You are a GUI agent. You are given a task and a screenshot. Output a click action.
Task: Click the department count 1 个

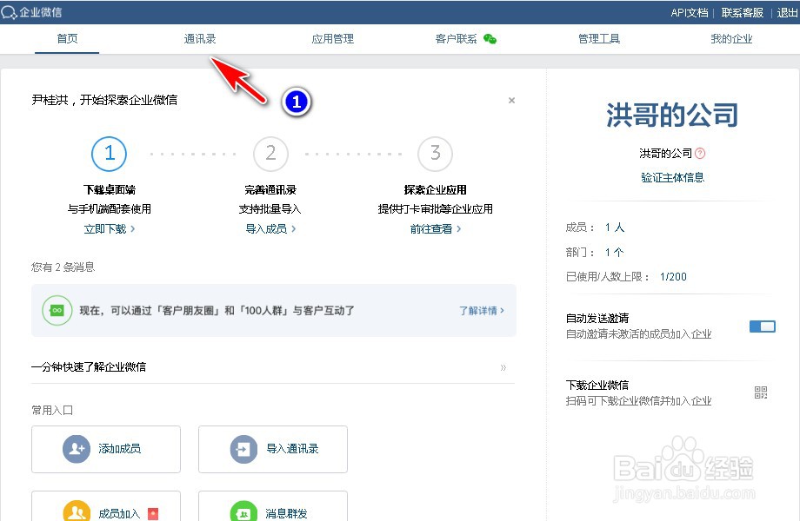point(614,252)
